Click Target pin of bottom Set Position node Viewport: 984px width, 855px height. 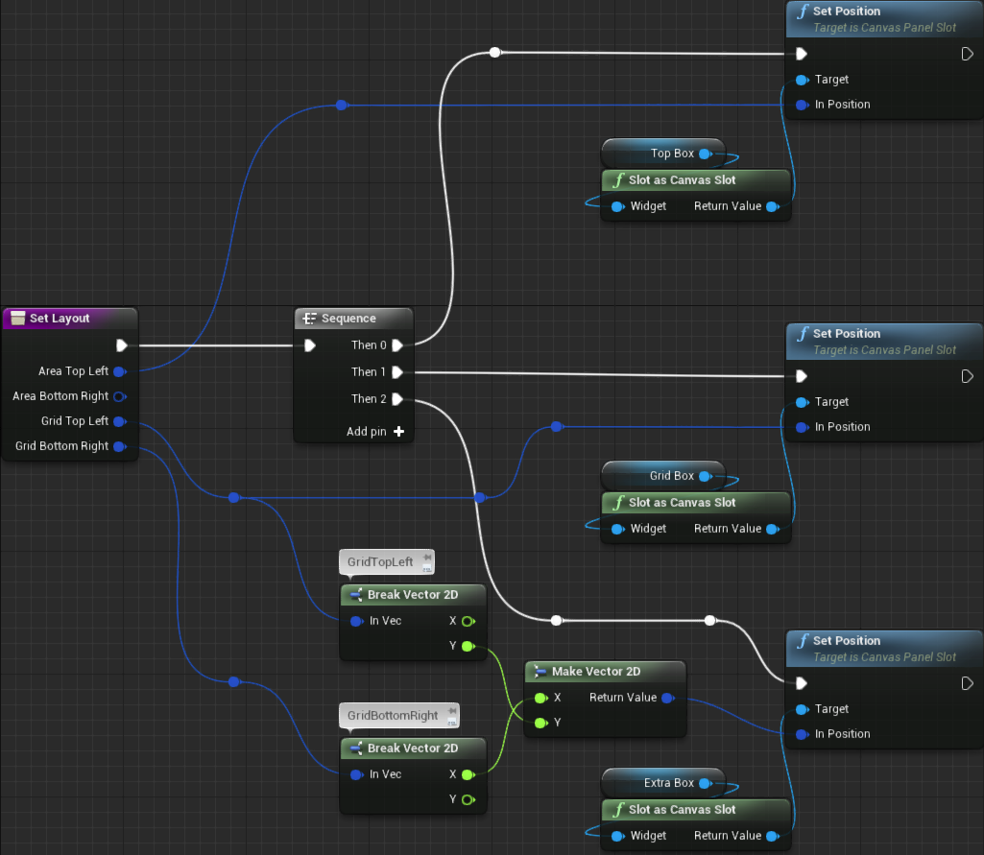click(802, 710)
